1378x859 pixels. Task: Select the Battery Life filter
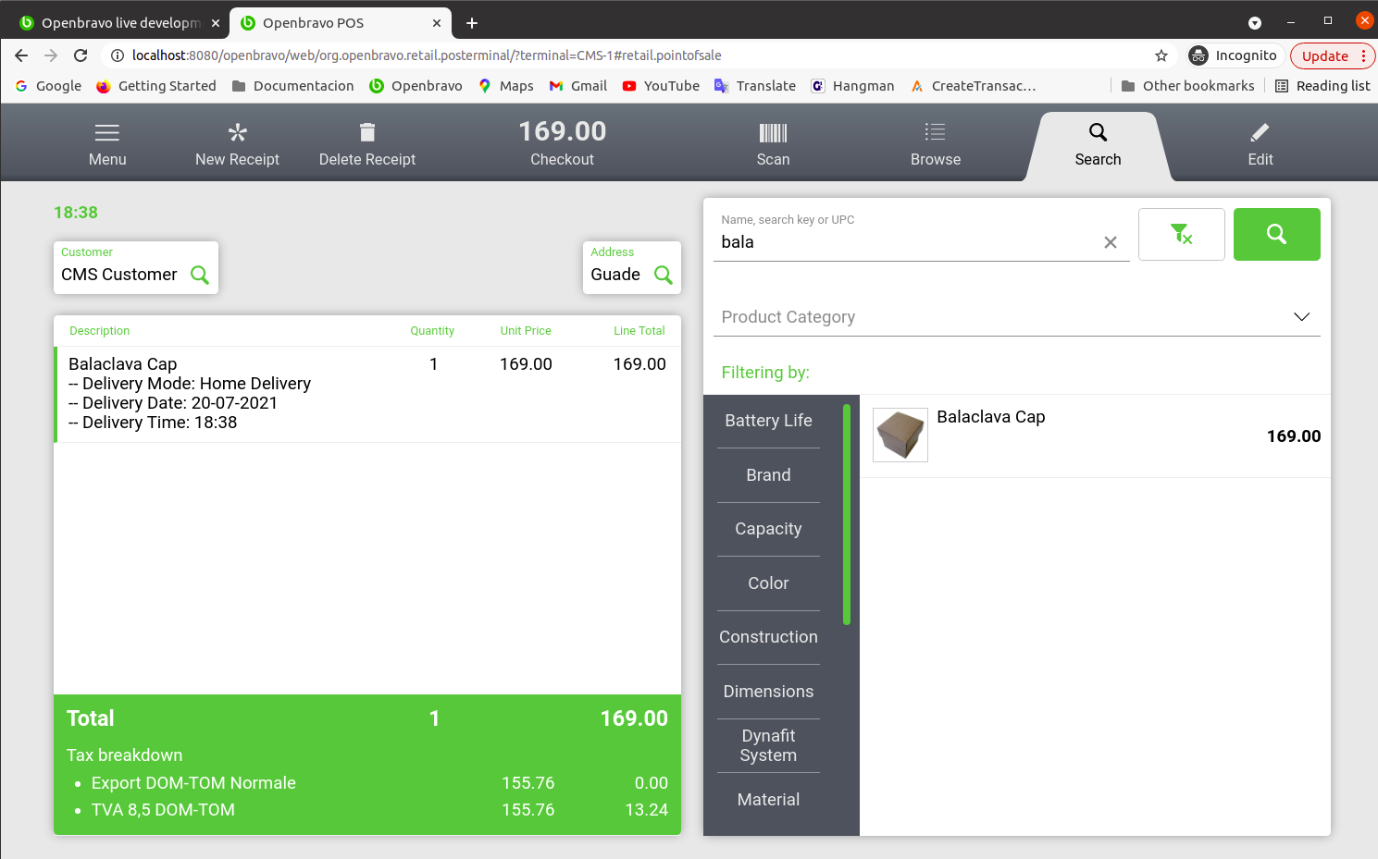point(768,421)
